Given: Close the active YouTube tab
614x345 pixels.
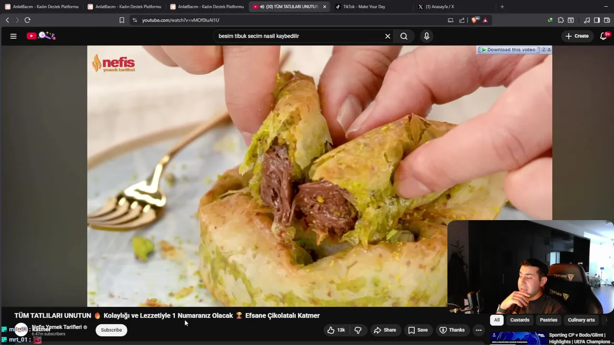Looking at the screenshot, I should point(325,7).
